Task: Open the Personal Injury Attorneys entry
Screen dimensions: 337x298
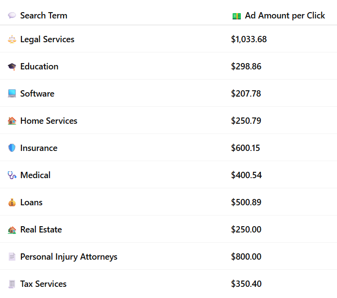Action: click(x=69, y=257)
